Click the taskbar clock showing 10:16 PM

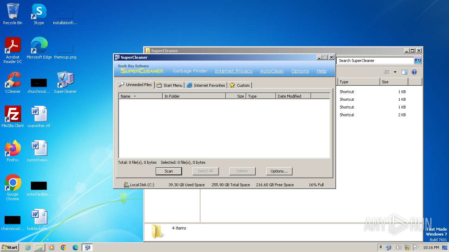(x=431, y=247)
